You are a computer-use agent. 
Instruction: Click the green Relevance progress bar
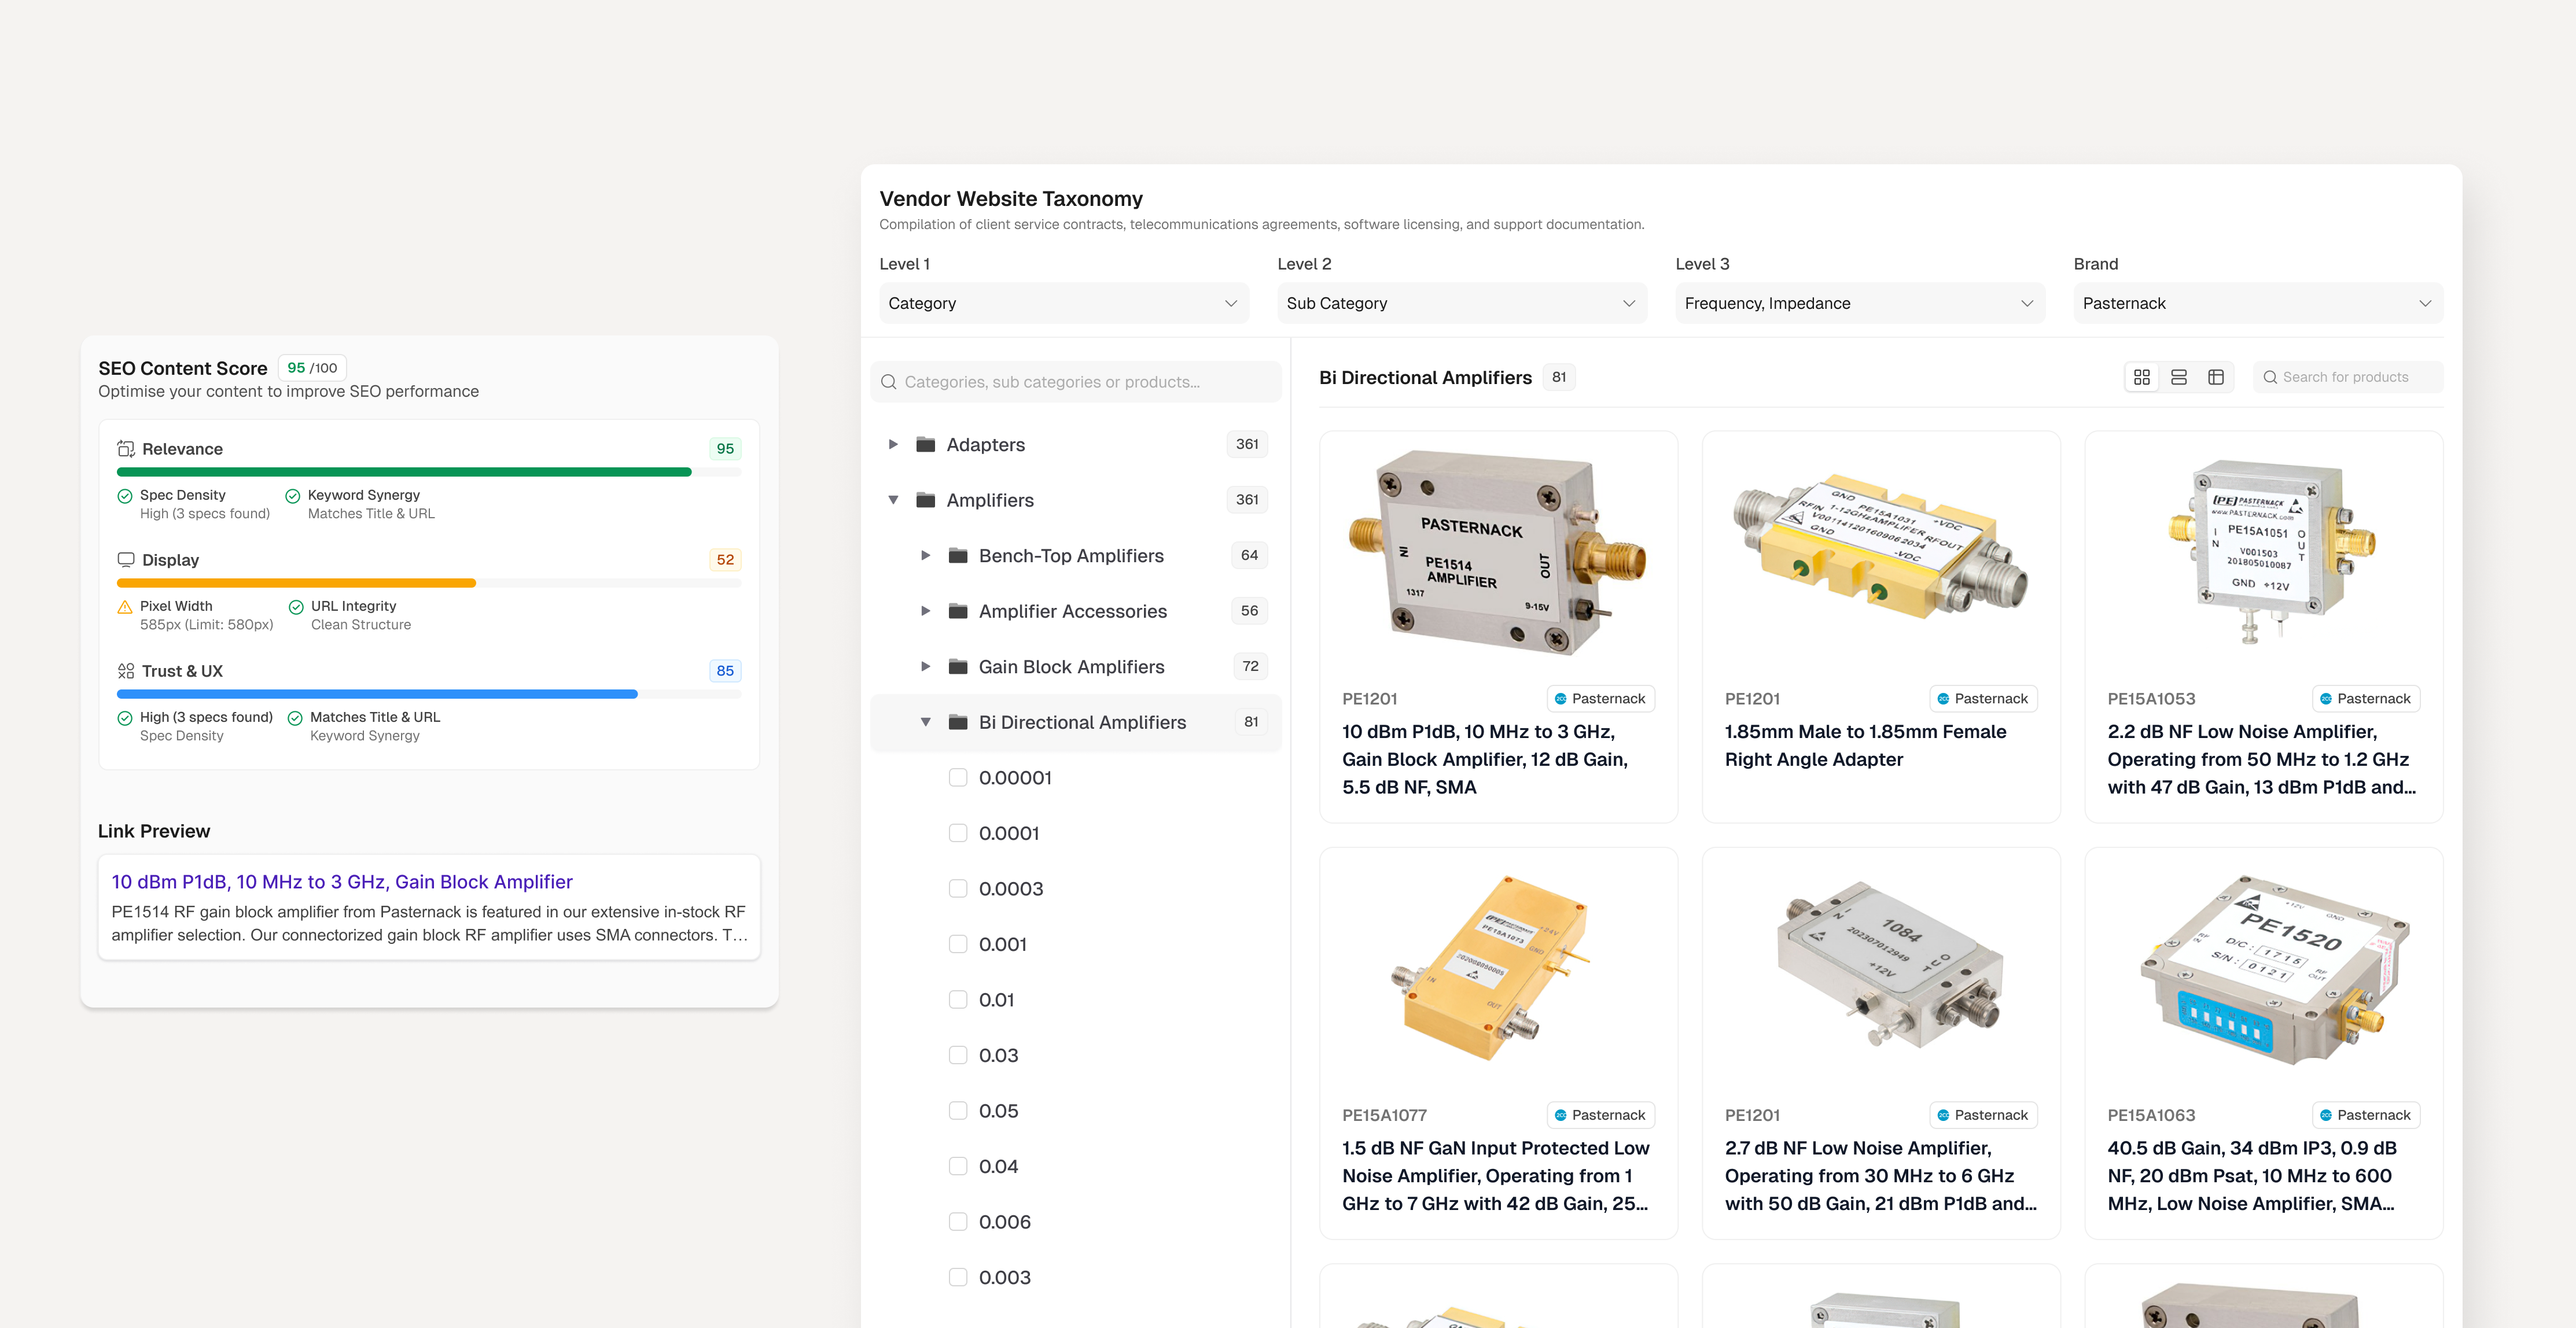404,471
